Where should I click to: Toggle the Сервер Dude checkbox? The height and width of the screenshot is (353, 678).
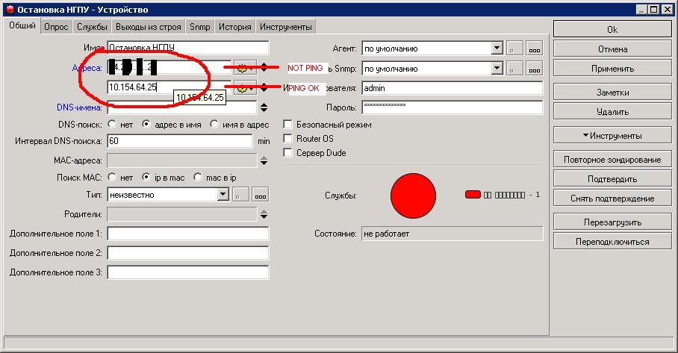point(287,152)
